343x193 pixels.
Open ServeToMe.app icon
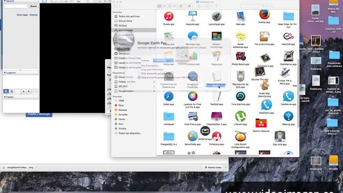(x=192, y=137)
